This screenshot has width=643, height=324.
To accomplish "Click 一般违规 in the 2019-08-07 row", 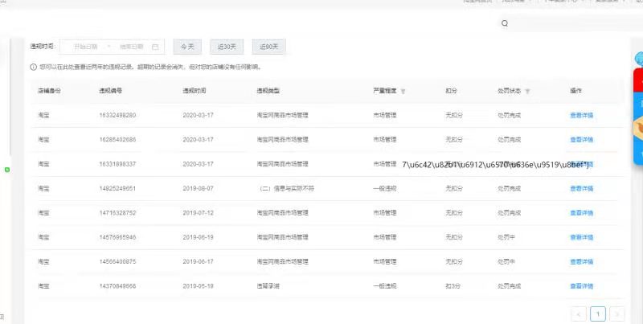I will [x=385, y=189].
